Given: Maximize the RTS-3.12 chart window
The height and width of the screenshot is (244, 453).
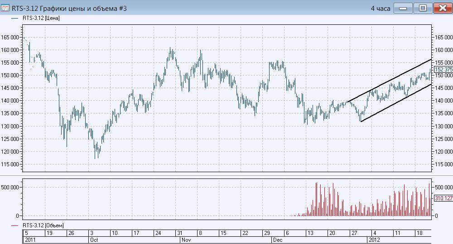Looking at the screenshot, I should tap(423, 8).
